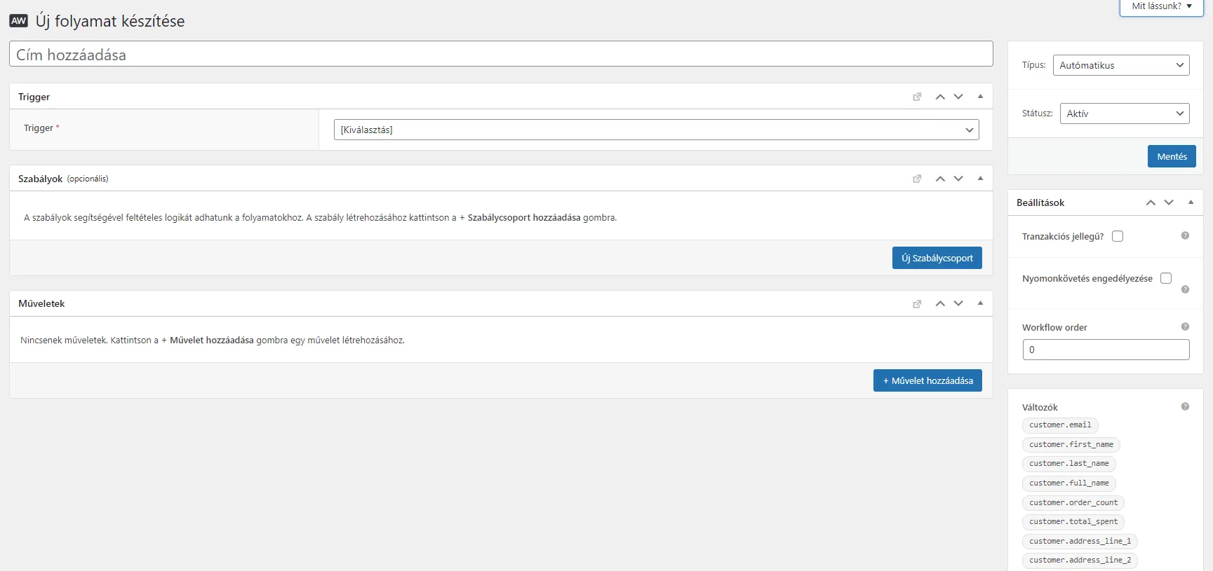This screenshot has height=571, width=1213.
Task: Select the customer.address_line_2 variable
Action: click(x=1080, y=560)
